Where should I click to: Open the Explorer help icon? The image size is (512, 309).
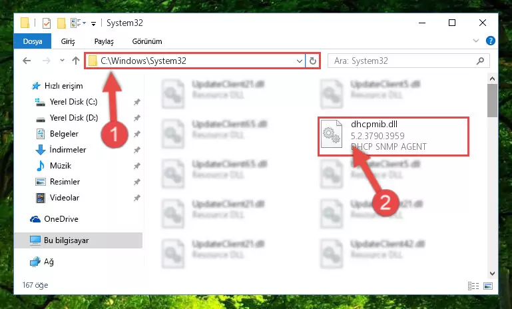(490, 41)
